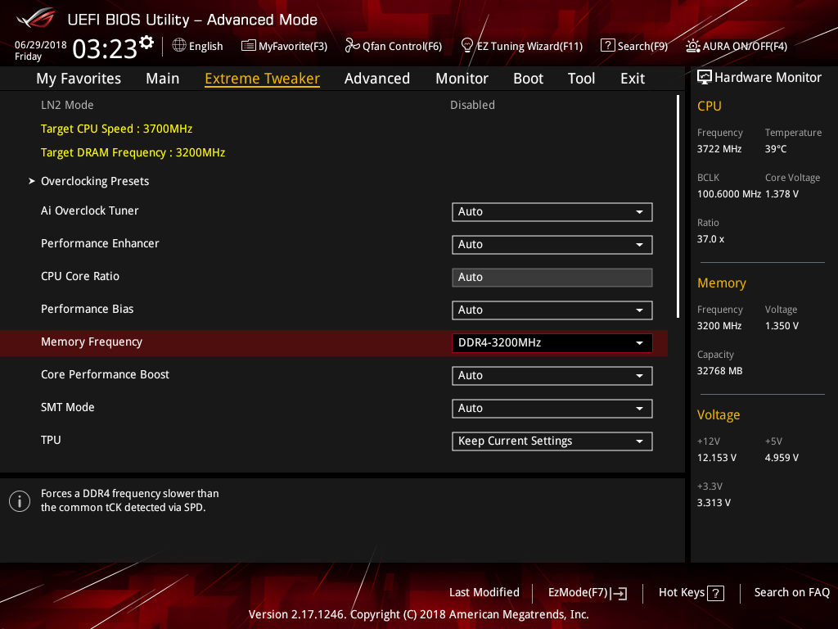838x629 pixels.
Task: Click the globe language icon
Action: [179, 46]
